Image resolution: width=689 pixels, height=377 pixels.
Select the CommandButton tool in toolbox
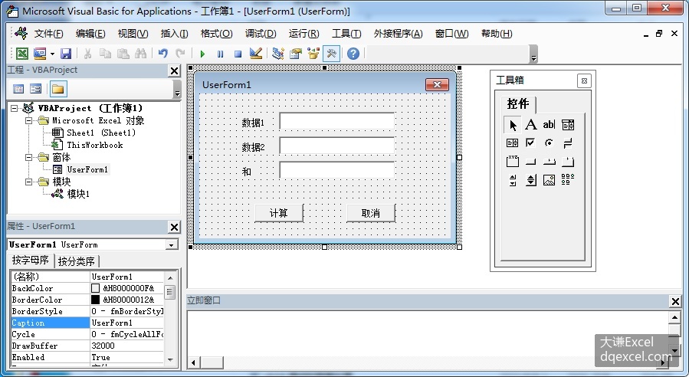pyautogui.click(x=531, y=161)
